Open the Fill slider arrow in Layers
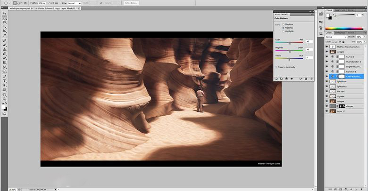This screenshot has height=191, width=368. 364,42
